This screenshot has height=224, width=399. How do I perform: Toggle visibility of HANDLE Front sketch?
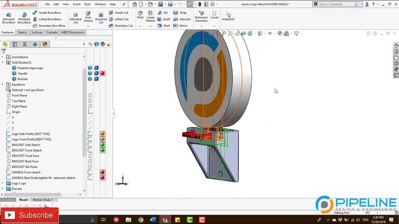coord(90,172)
